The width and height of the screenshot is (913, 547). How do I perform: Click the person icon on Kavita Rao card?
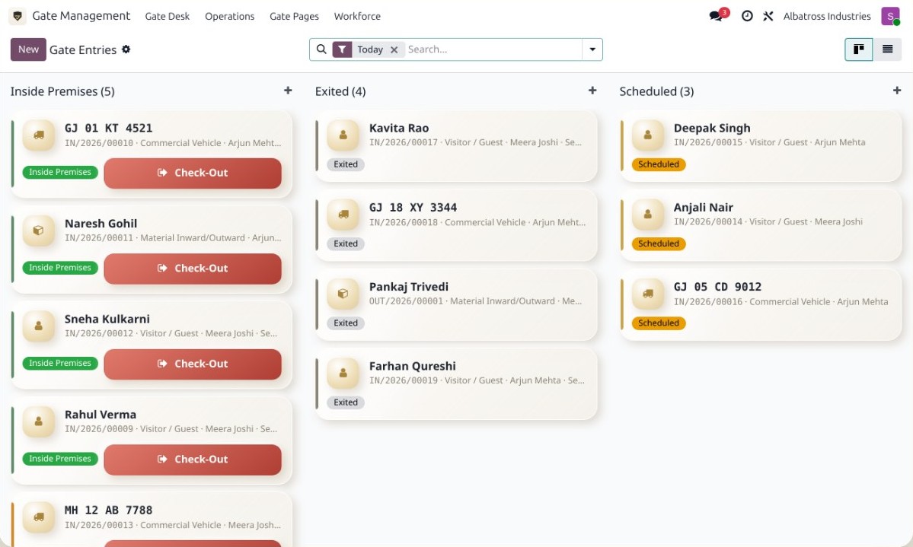coord(343,135)
